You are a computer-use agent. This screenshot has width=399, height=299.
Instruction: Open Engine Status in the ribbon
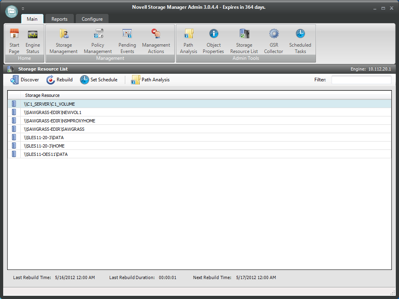click(33, 41)
